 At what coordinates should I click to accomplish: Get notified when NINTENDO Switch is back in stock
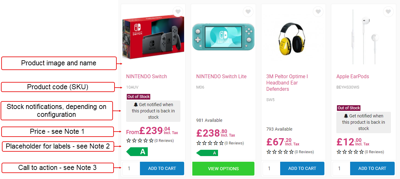pyautogui.click(x=153, y=111)
